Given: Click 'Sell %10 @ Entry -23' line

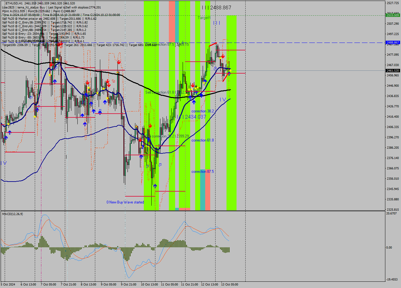Looking at the screenshot, I should (44, 33).
